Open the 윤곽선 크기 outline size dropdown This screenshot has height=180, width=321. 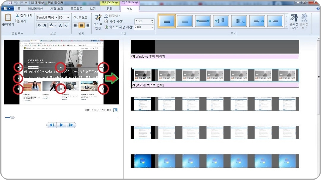[294, 22]
